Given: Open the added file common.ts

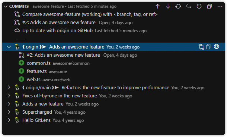Looking at the screenshot, I should pos(113,63).
